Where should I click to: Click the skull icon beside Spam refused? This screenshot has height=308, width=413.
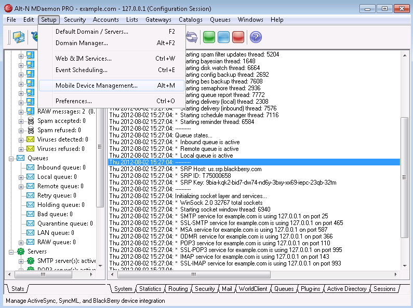pyautogui.click(x=31, y=130)
